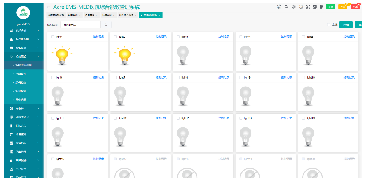Click the green 控制 button
This screenshot has height=183, width=365.
pos(346,25)
